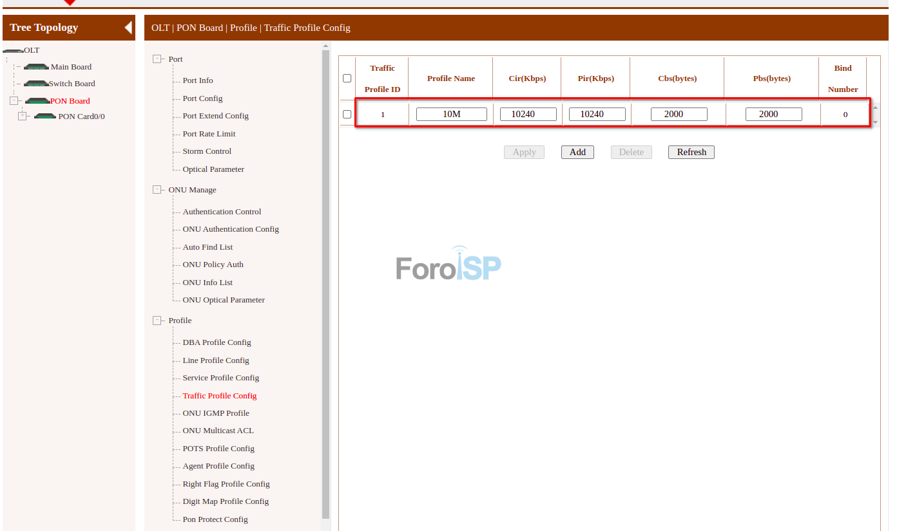Open DBA Profile Config page
This screenshot has width=897, height=531.
(217, 342)
